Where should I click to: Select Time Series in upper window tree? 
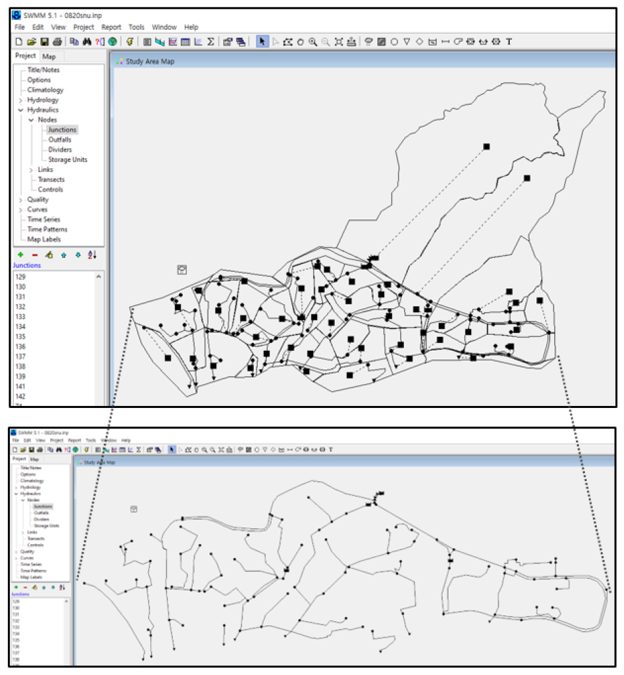pyautogui.click(x=44, y=220)
